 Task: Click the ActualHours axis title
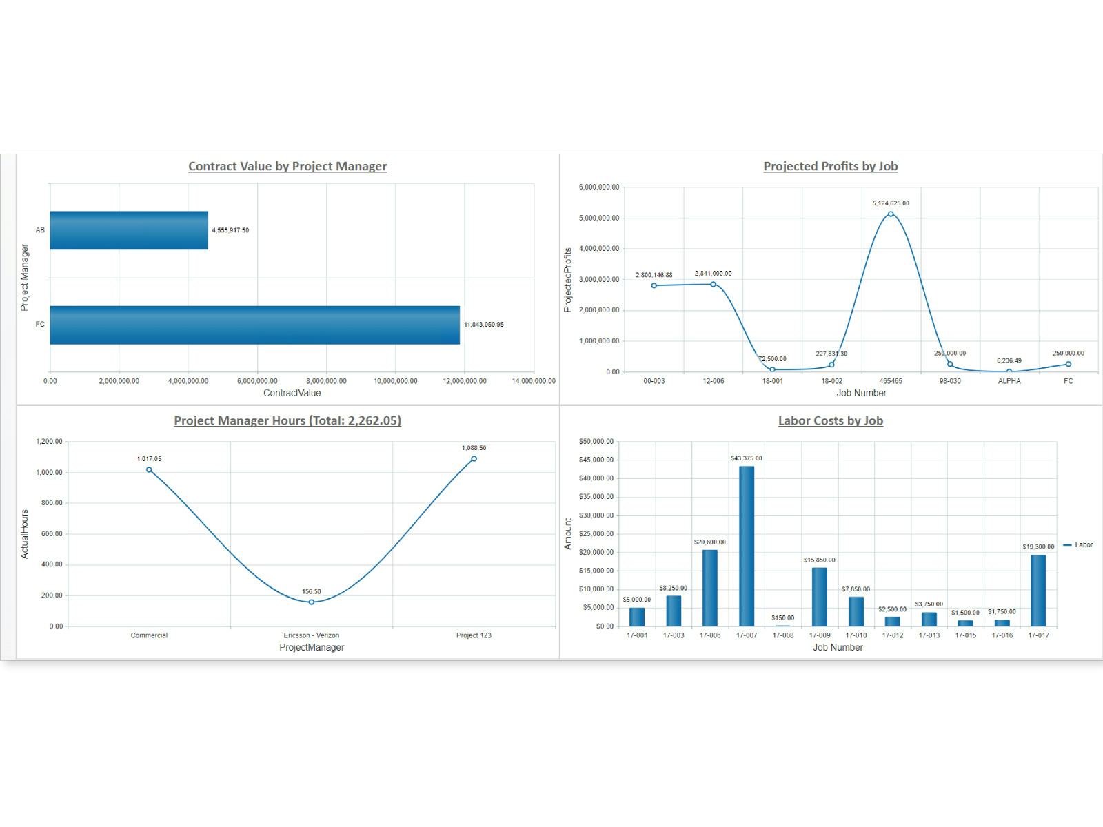coord(25,534)
